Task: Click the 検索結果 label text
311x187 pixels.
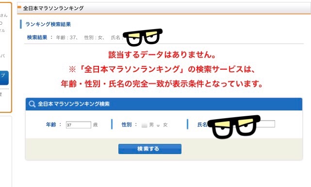Action: pyautogui.click(x=37, y=37)
